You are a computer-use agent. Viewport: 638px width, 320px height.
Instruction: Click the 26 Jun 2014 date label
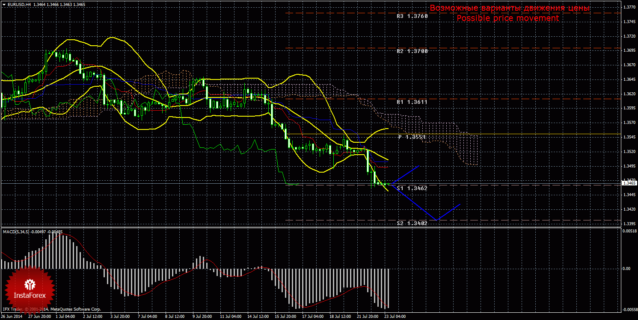12,317
